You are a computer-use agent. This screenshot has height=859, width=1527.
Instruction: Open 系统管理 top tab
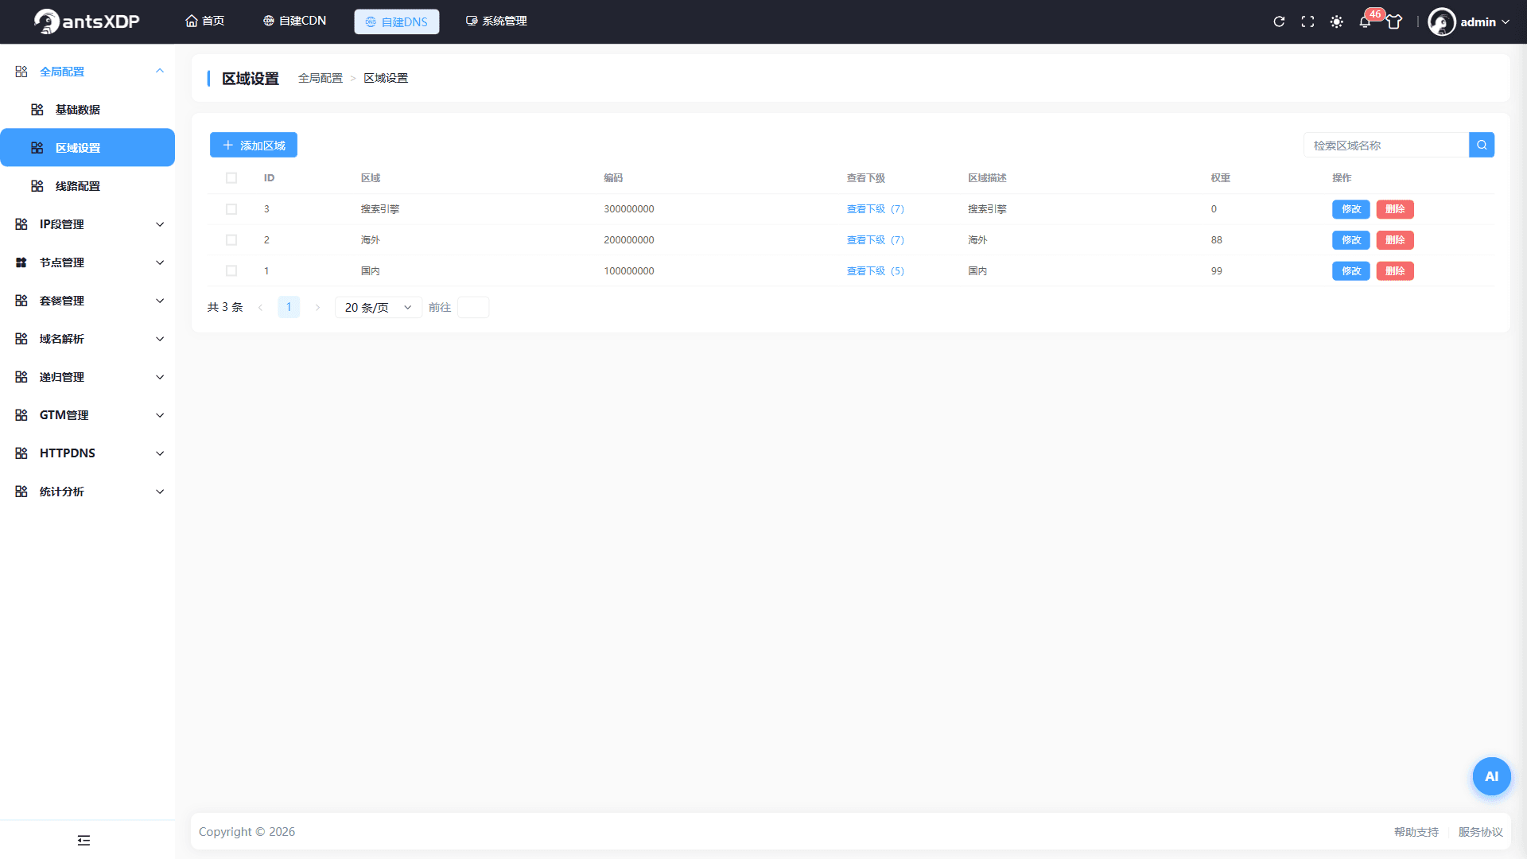pyautogui.click(x=496, y=21)
